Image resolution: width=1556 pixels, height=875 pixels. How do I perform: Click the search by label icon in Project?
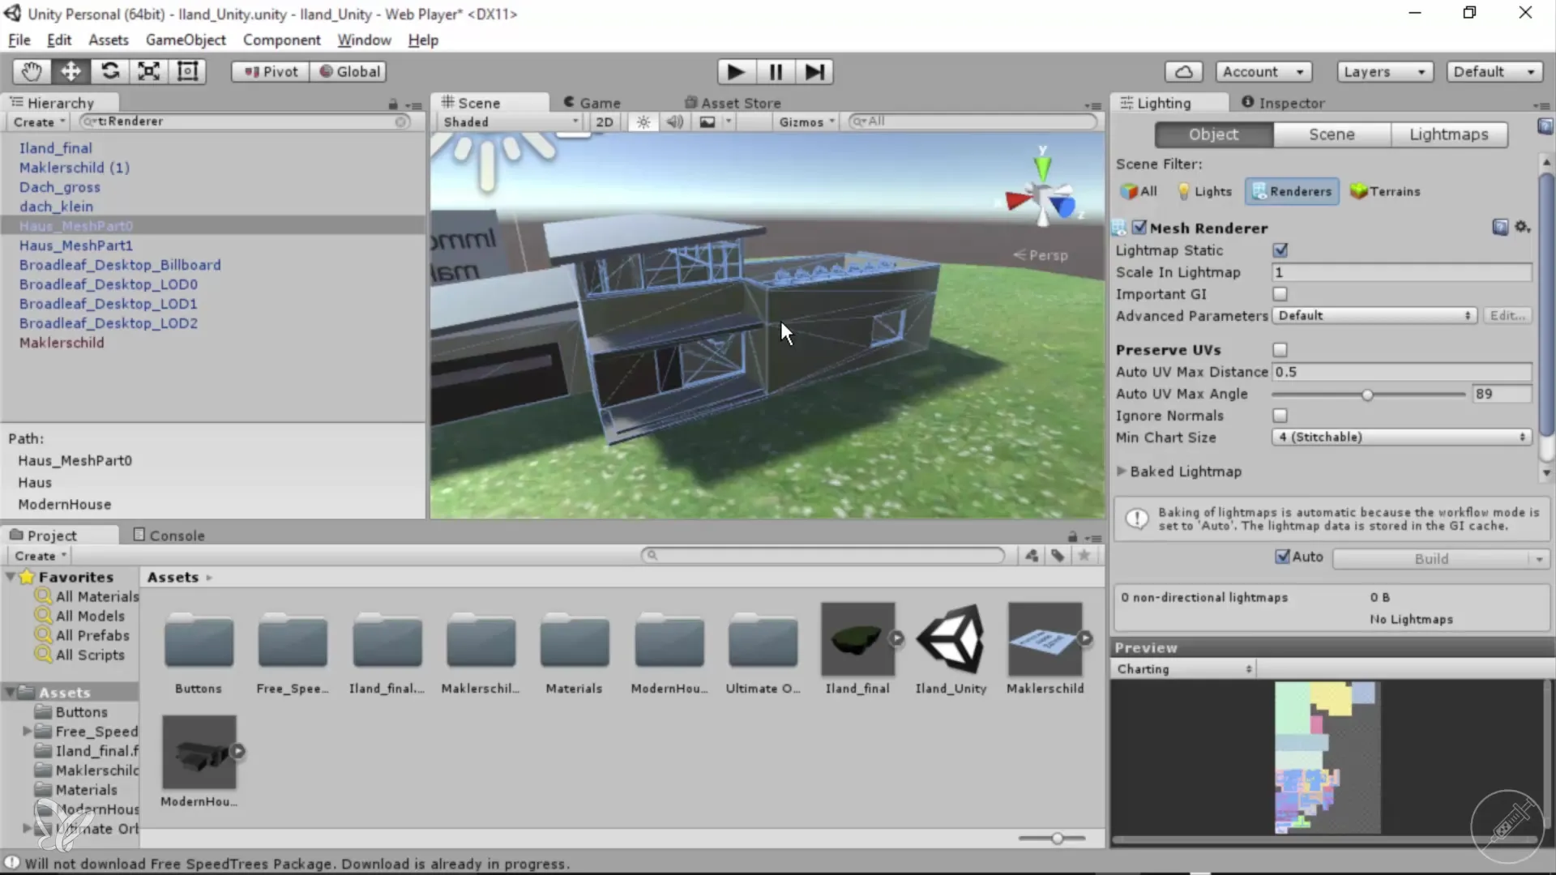point(1058,555)
